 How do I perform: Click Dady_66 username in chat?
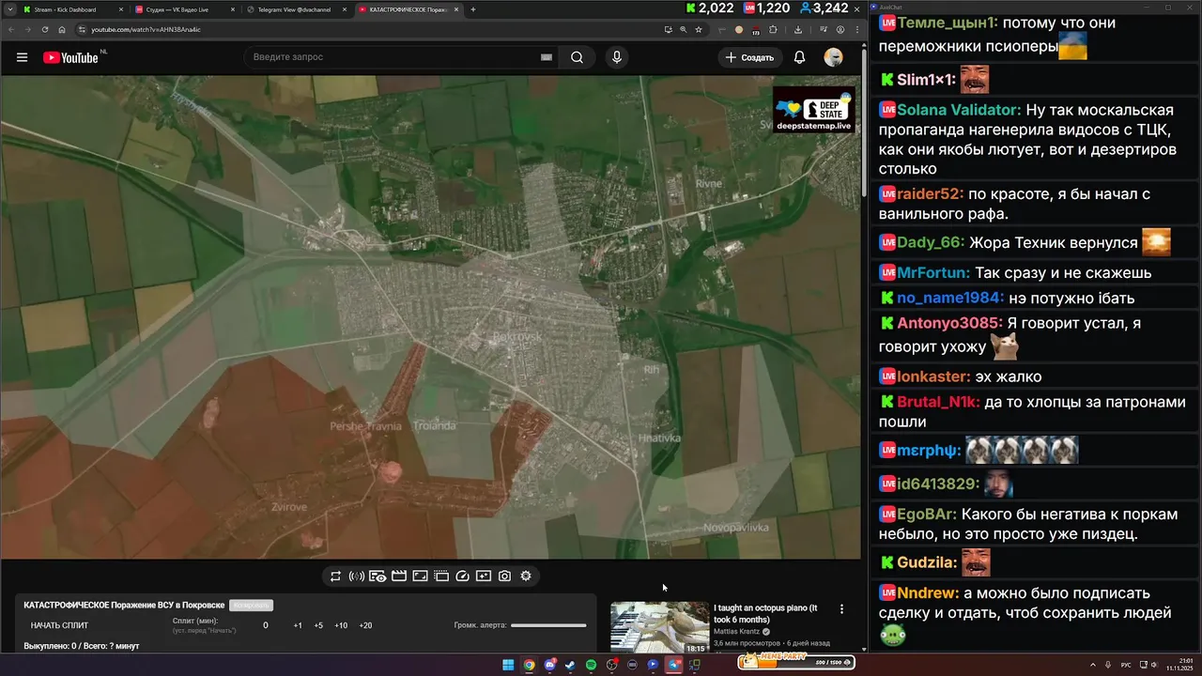(931, 242)
